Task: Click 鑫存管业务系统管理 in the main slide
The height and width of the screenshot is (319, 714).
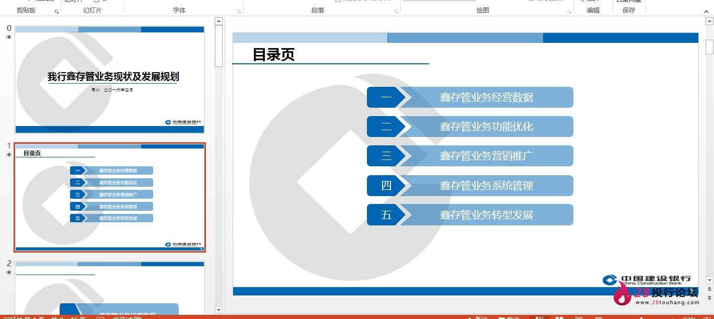Action: click(486, 186)
